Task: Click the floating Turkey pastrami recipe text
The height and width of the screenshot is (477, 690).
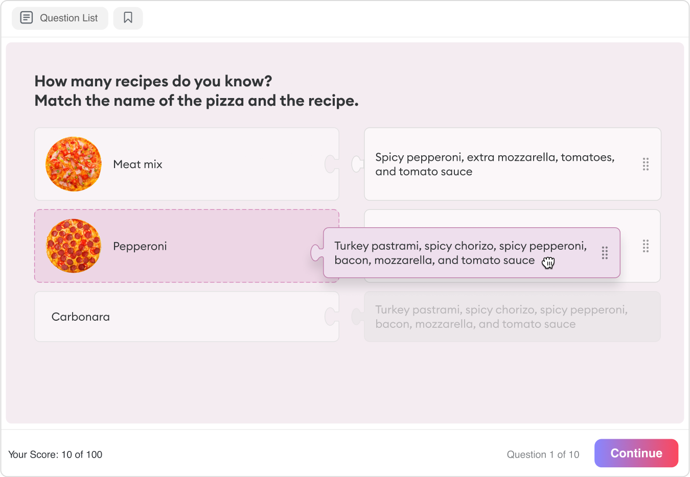Action: tap(461, 253)
